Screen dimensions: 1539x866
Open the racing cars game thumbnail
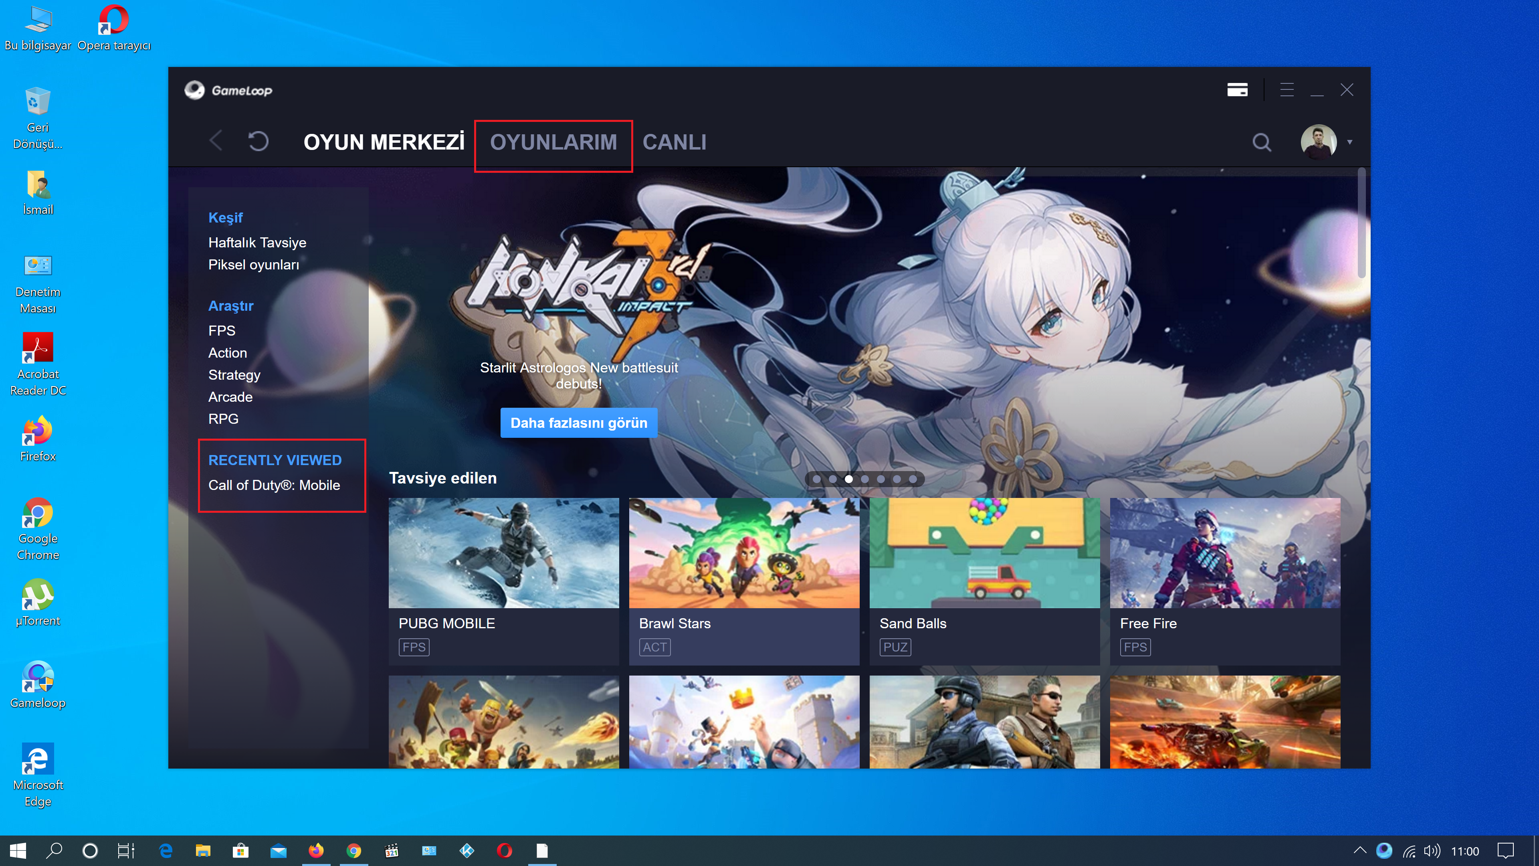tap(1225, 721)
